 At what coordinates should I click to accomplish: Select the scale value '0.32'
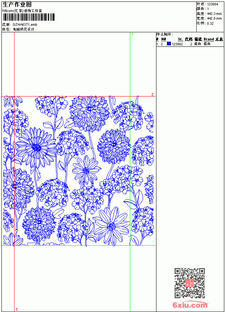click(x=210, y=23)
